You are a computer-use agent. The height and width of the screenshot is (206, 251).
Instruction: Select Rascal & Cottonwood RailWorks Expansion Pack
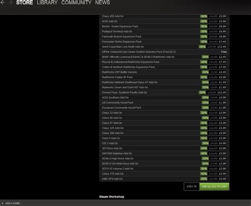click(x=164, y=62)
